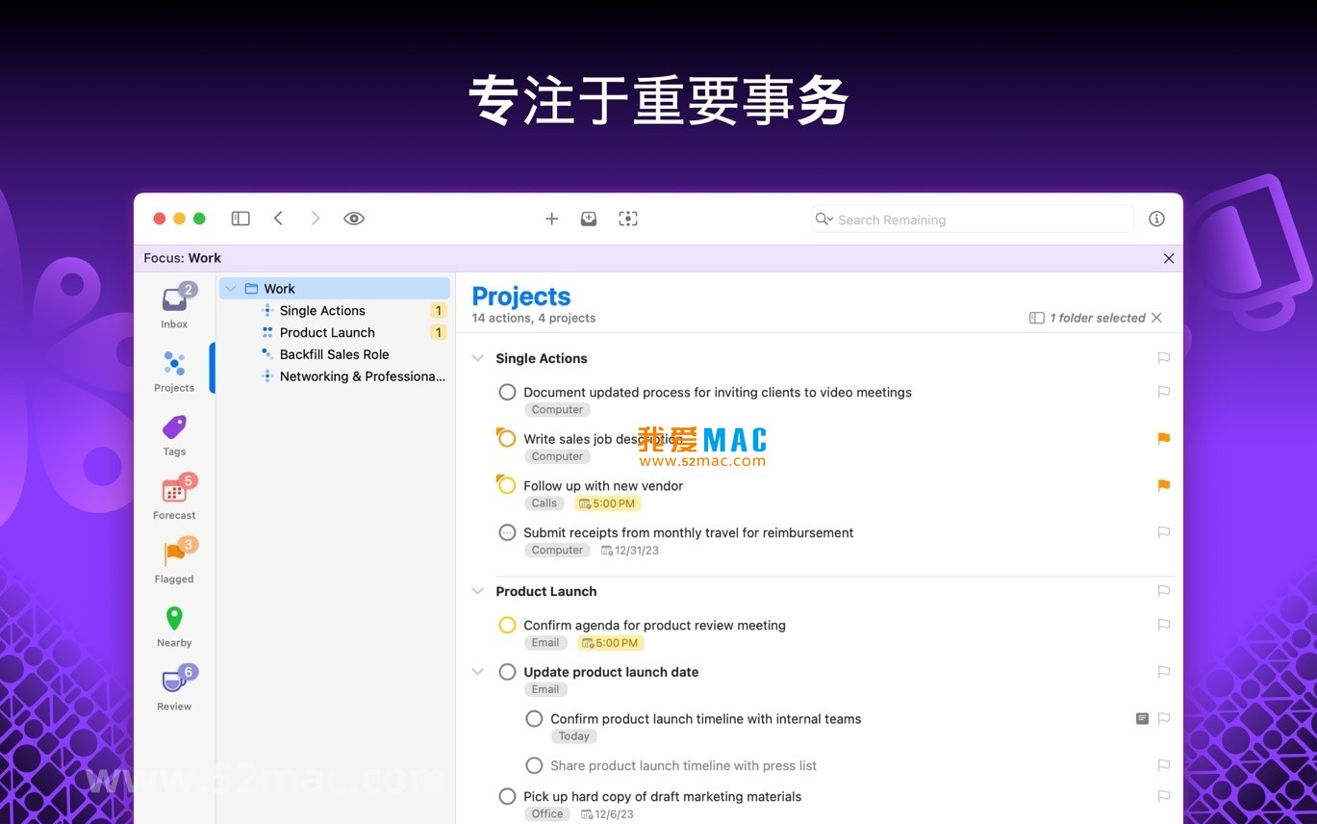The height and width of the screenshot is (824, 1317).
Task: Collapse the Work folder in sidebar
Action: (x=230, y=288)
